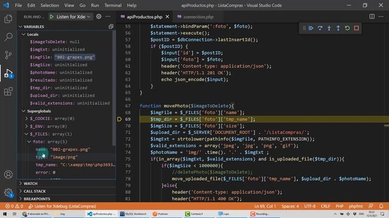Collapse the Superglobals scope

click(x=24, y=111)
